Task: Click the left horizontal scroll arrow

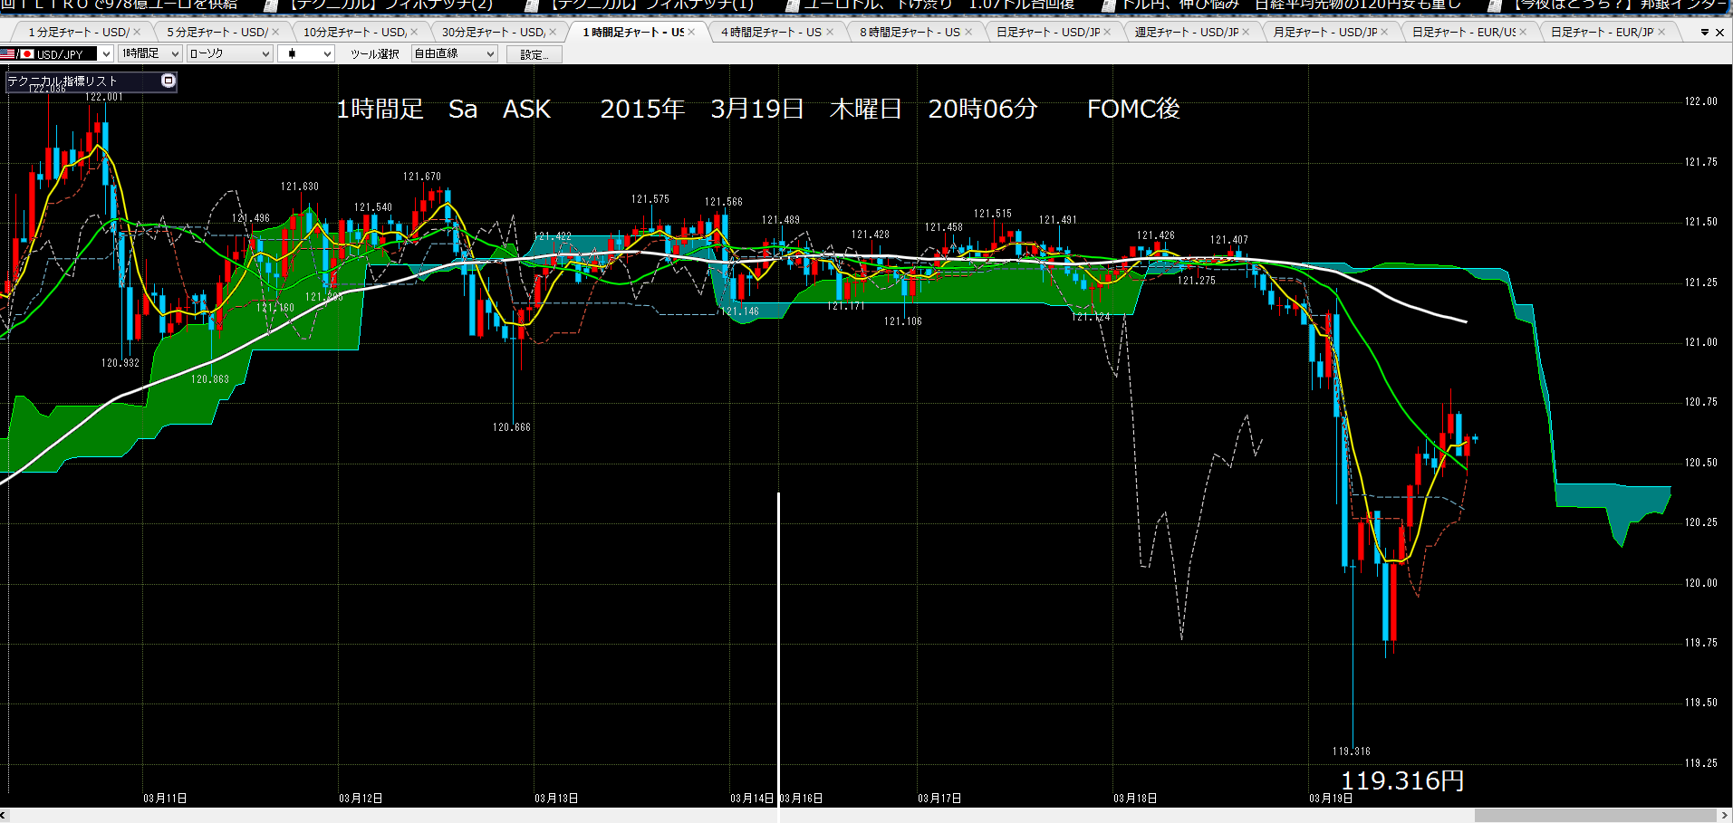Action: 5,816
